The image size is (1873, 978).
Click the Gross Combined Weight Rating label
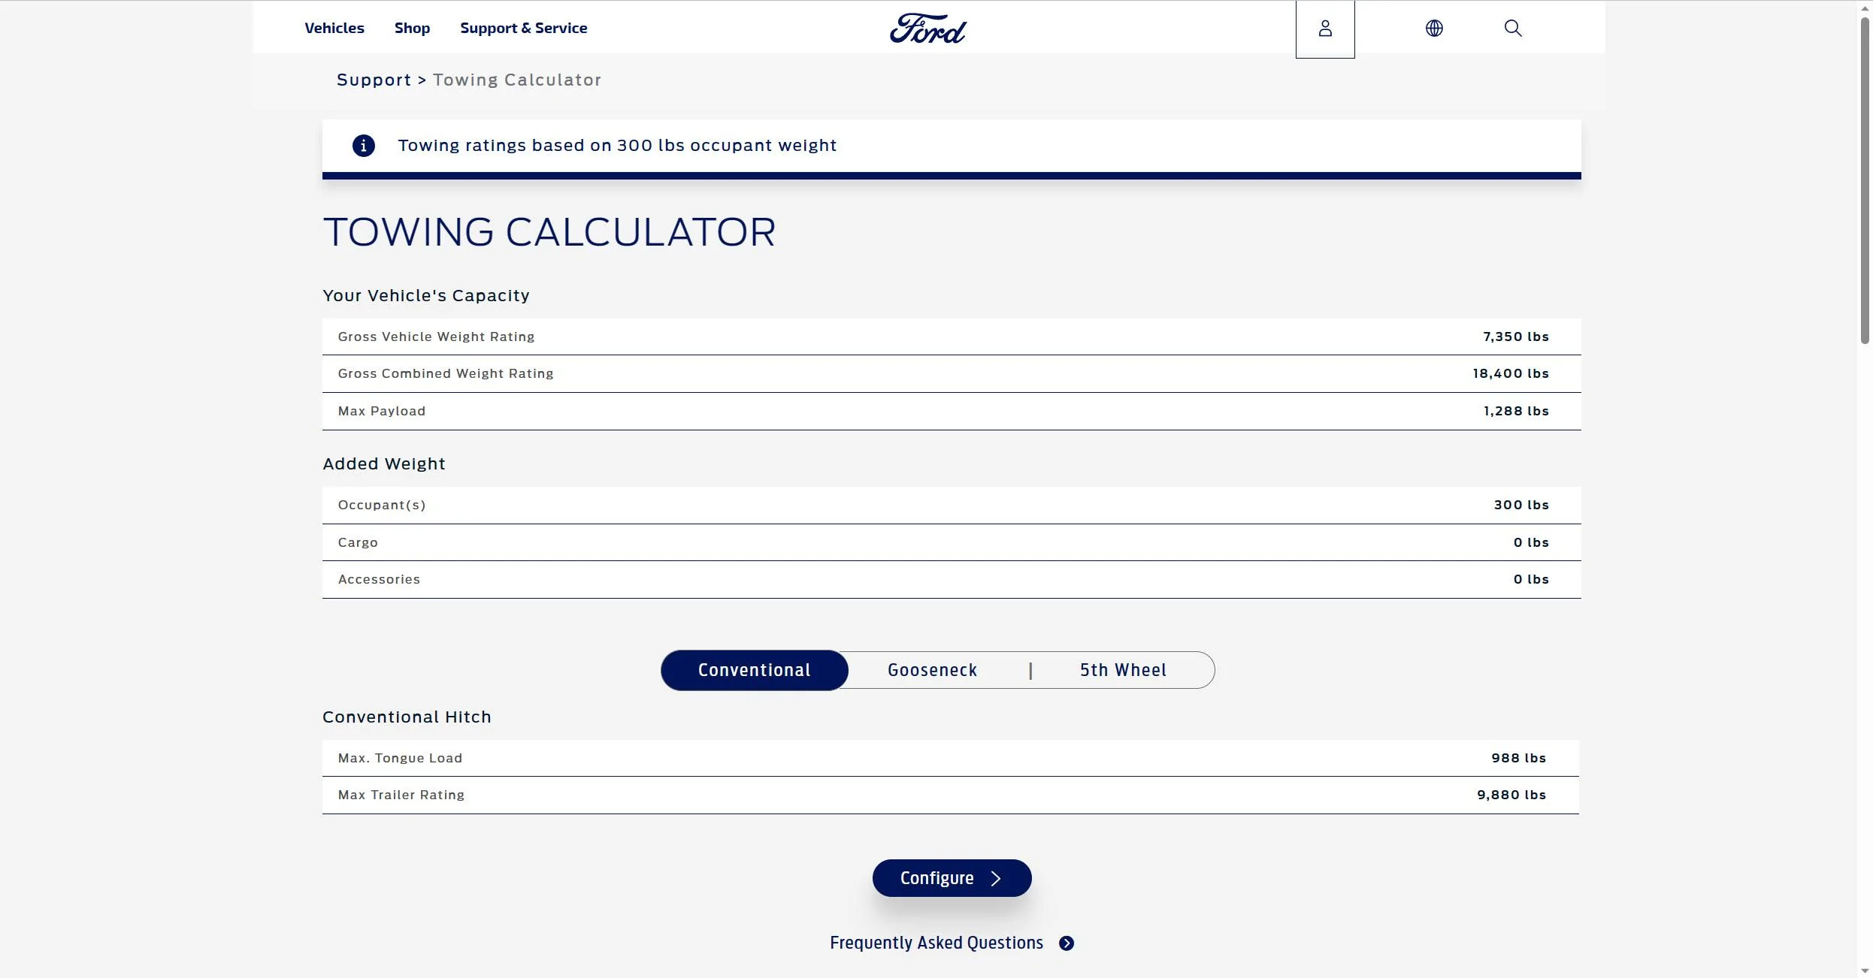point(446,373)
